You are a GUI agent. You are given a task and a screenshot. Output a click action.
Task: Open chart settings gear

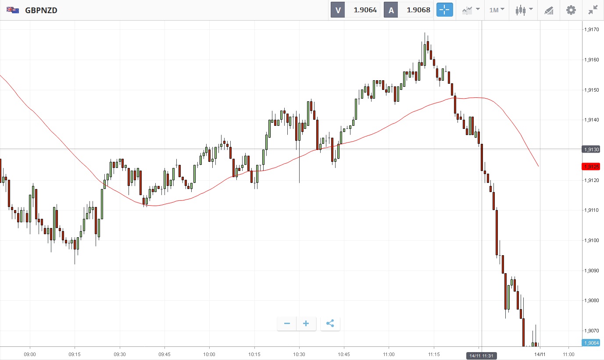[571, 10]
